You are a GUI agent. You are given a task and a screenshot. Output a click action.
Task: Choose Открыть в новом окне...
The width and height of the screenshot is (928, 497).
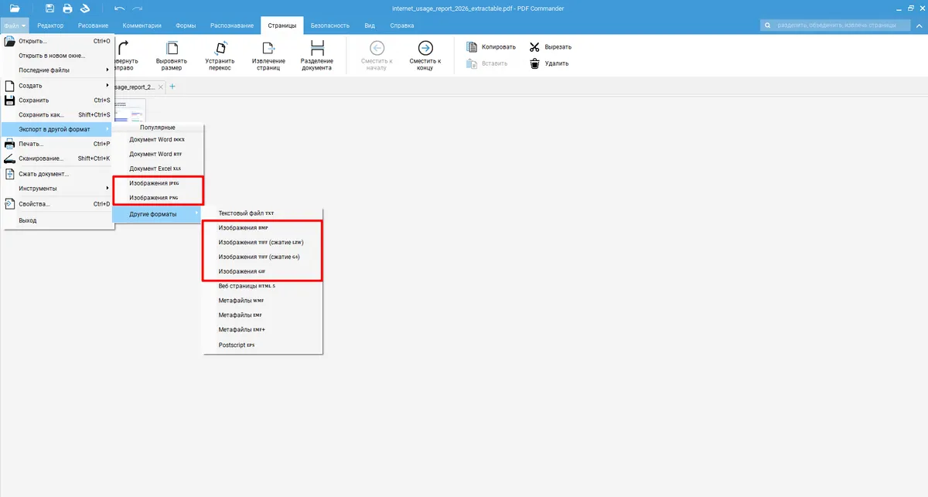point(57,56)
